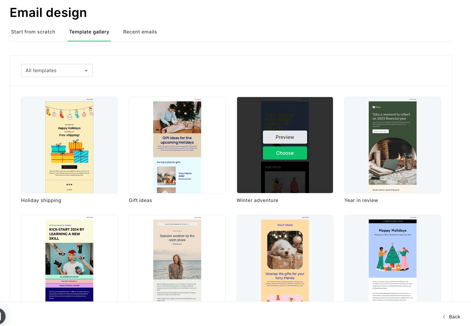Open the Year in review template

(x=392, y=145)
